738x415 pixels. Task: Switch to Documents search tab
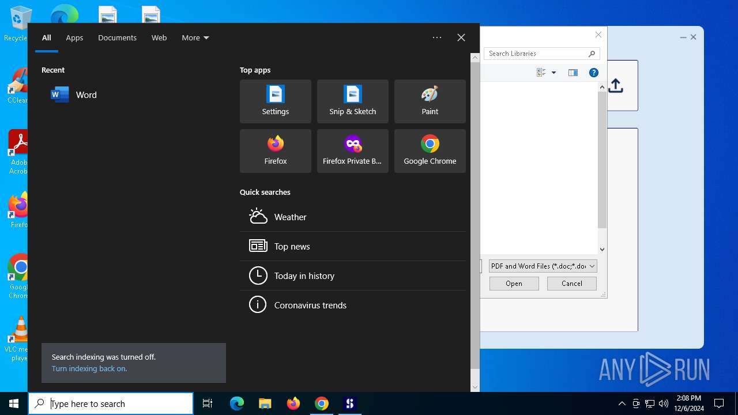coord(117,38)
